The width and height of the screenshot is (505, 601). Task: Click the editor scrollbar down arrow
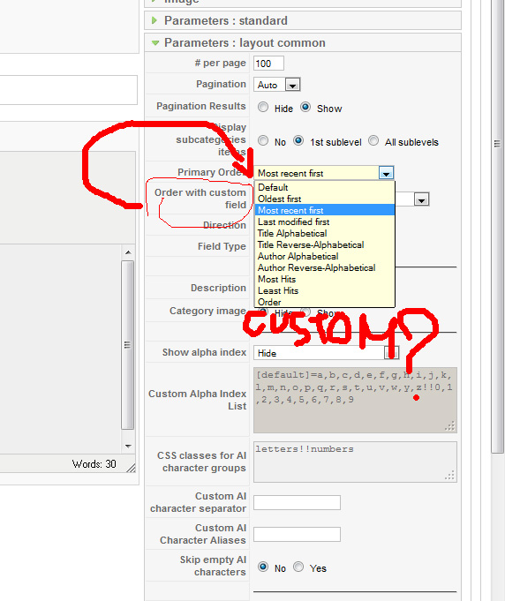point(128,447)
